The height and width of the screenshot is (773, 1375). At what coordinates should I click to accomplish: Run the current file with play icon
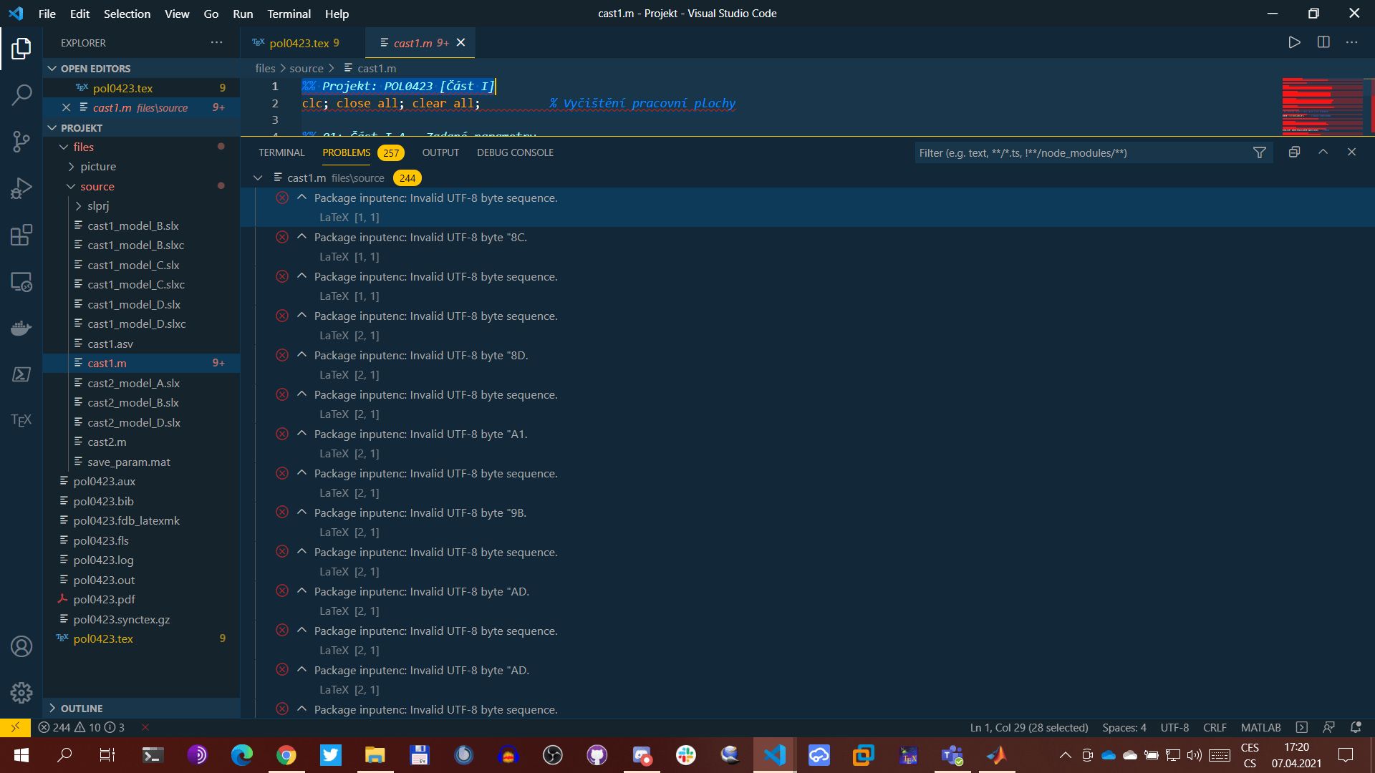click(x=1294, y=43)
